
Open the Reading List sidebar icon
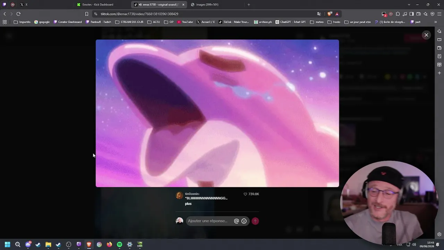click(x=439, y=65)
